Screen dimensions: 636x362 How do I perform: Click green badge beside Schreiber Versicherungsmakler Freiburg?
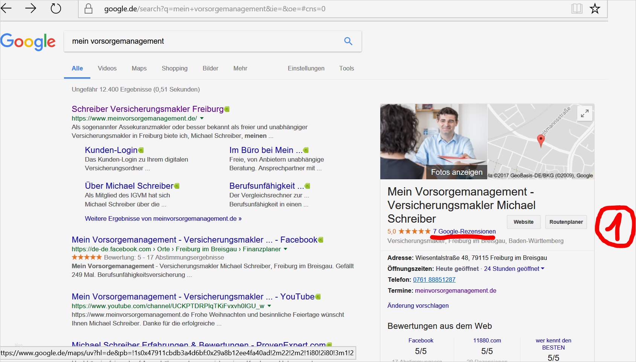[x=227, y=109]
